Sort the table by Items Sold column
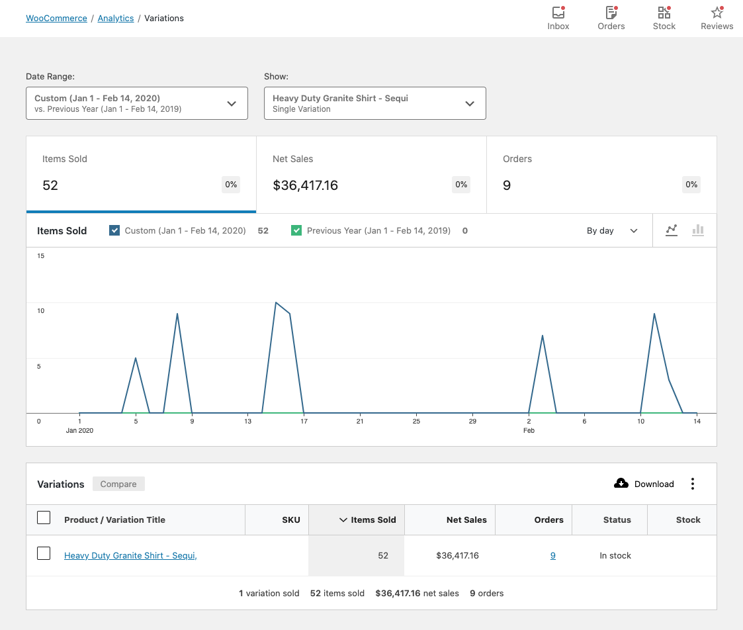The height and width of the screenshot is (630, 743). 369,519
